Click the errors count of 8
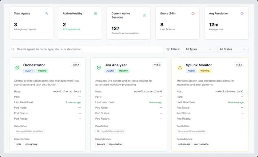The width and height of the screenshot is (258, 157). (162, 25)
